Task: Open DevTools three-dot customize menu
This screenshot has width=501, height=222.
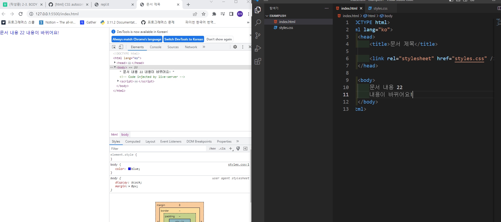Action: (243, 47)
